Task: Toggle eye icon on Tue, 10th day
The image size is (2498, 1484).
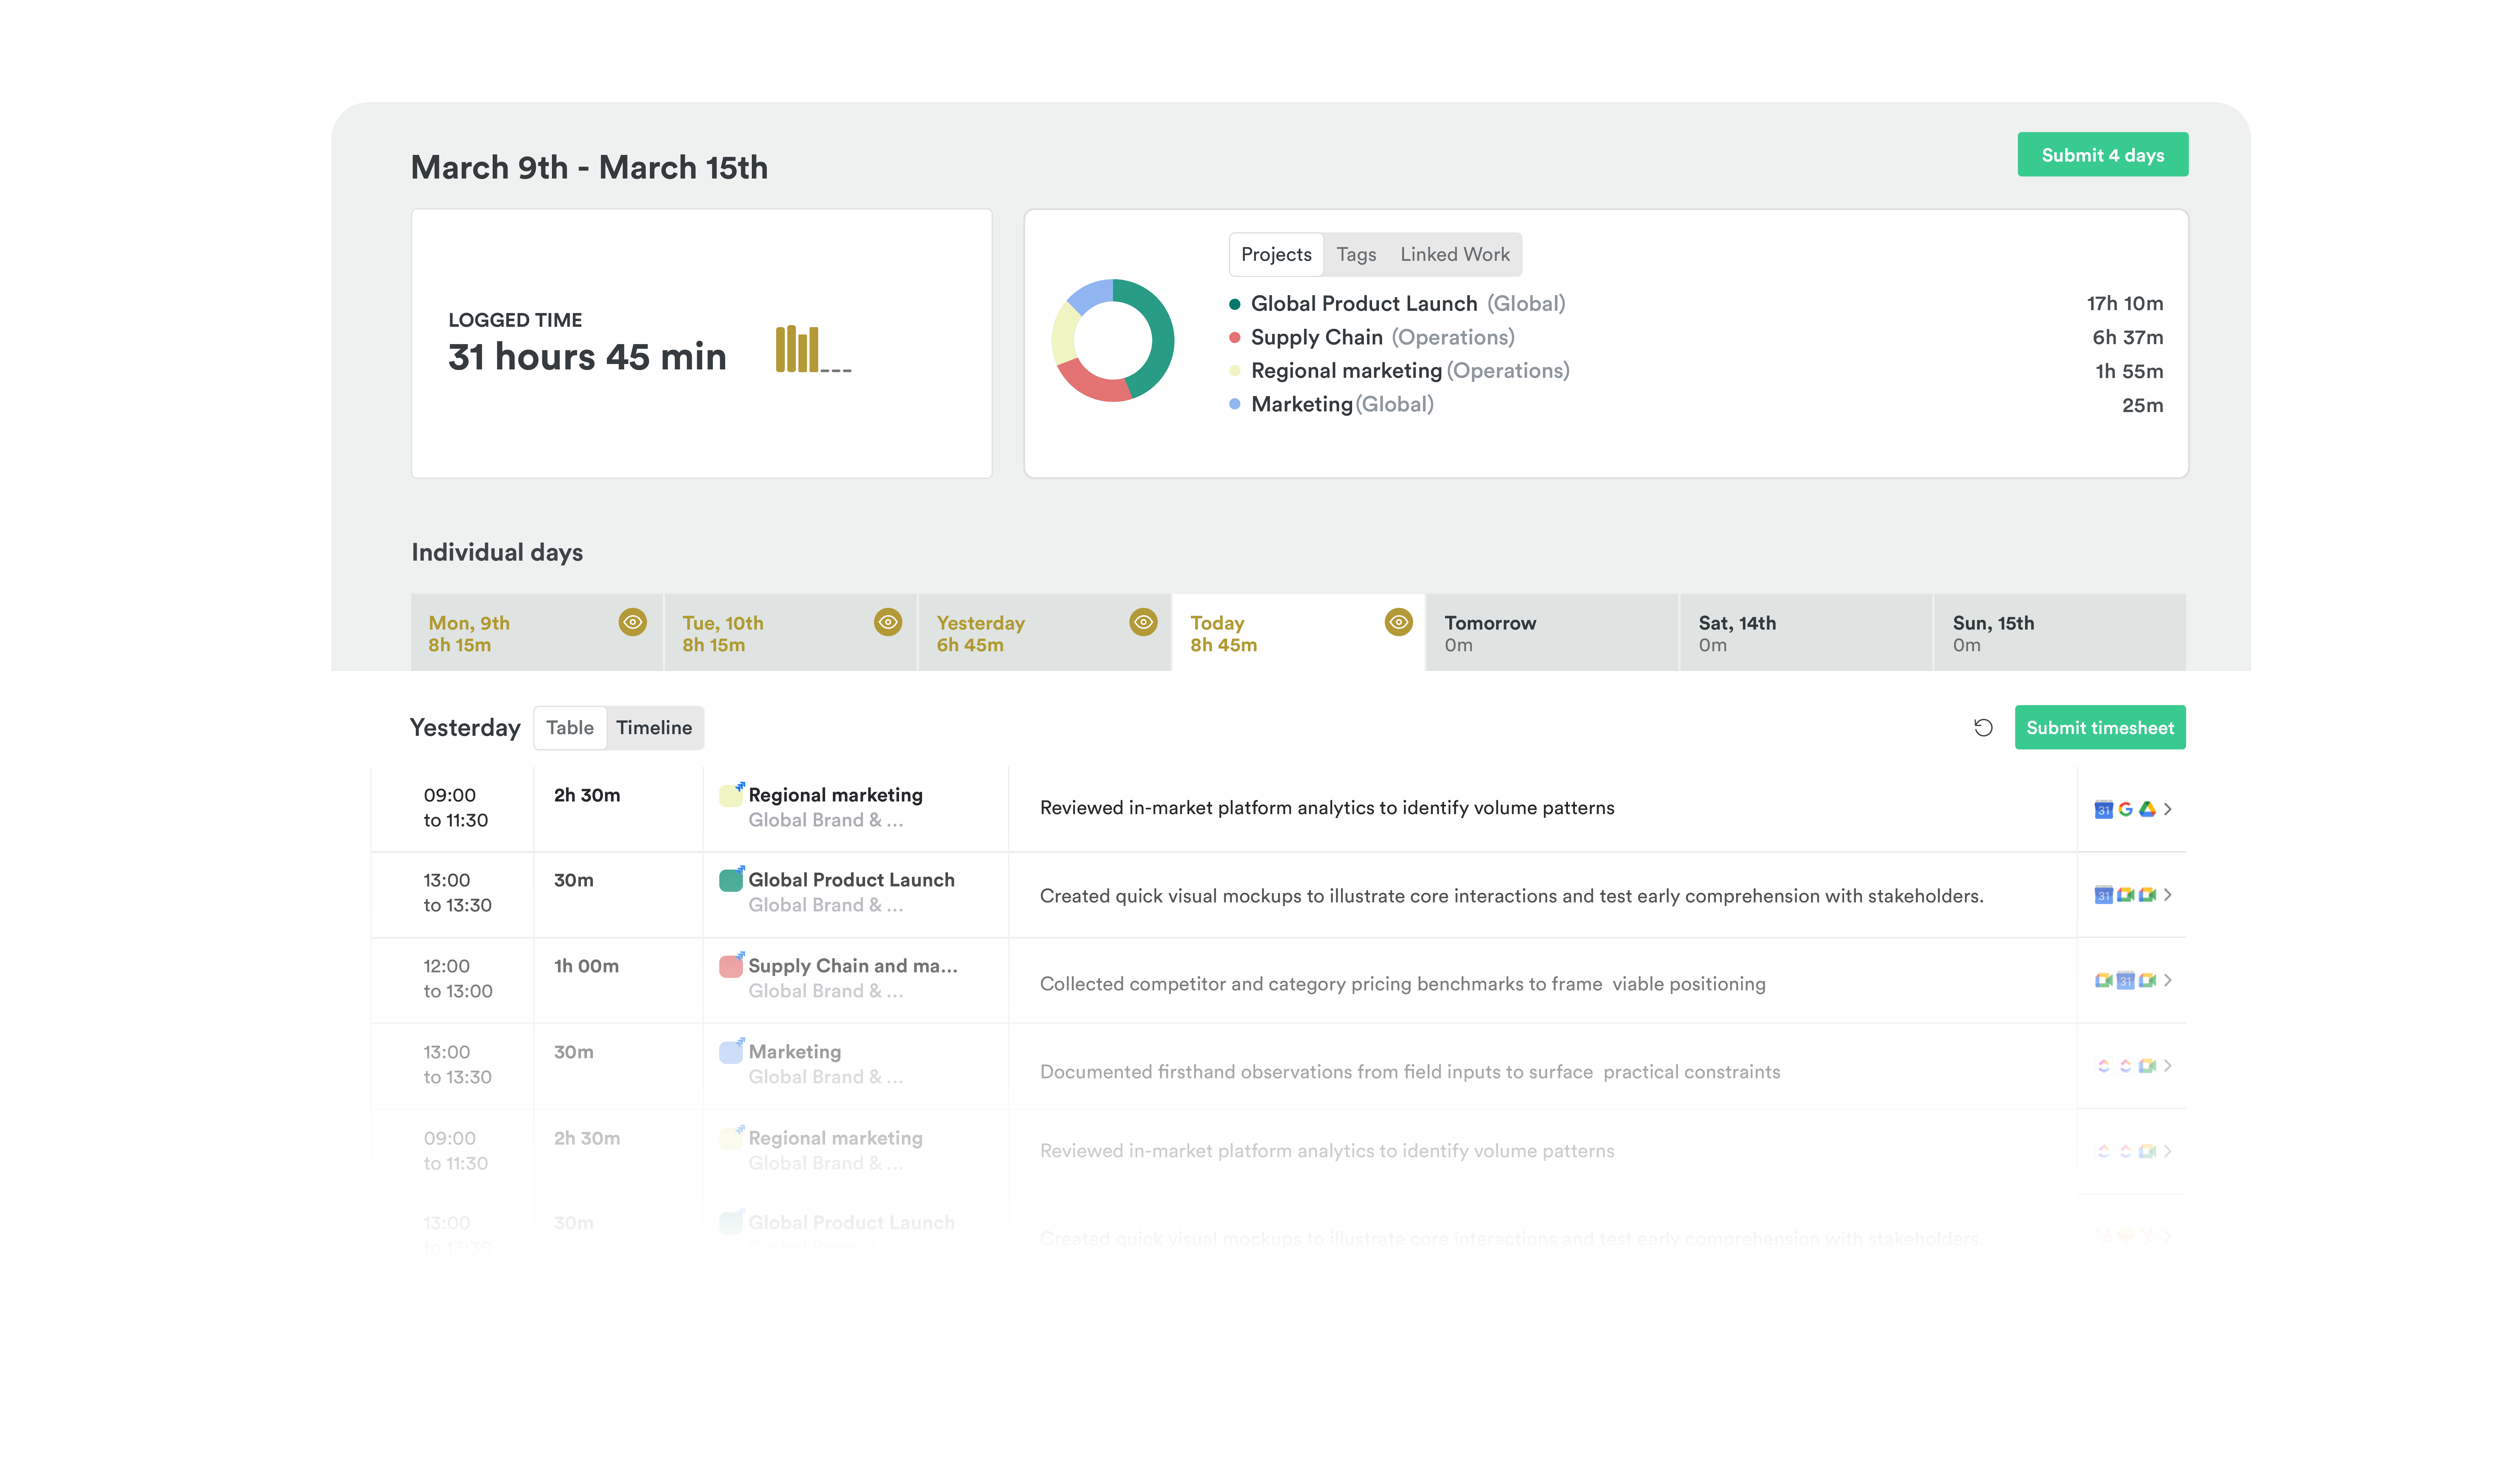Action: [x=888, y=622]
